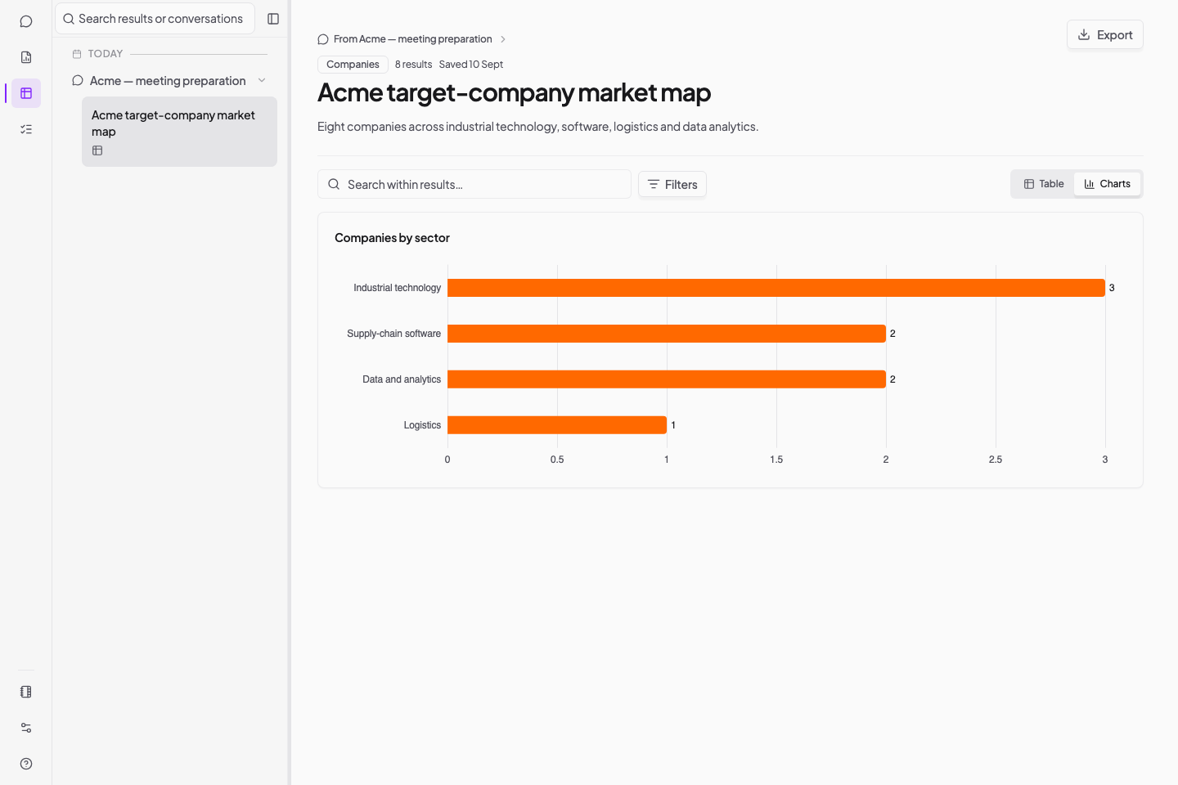
Task: Click the 'Saved 10 Sept' text
Action: pyautogui.click(x=470, y=65)
